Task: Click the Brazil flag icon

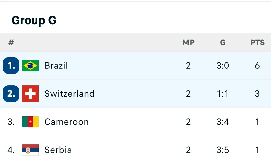Action: coord(30,66)
